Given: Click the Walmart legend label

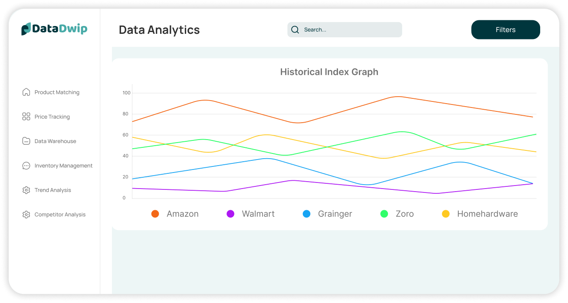Looking at the screenshot, I should 258,214.
